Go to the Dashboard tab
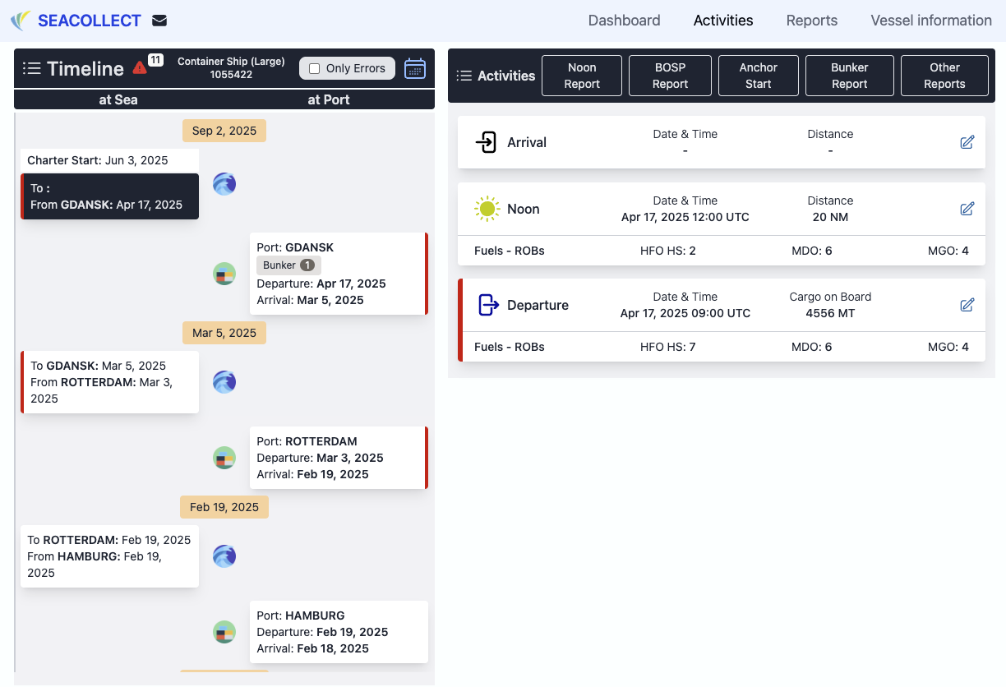 624,21
